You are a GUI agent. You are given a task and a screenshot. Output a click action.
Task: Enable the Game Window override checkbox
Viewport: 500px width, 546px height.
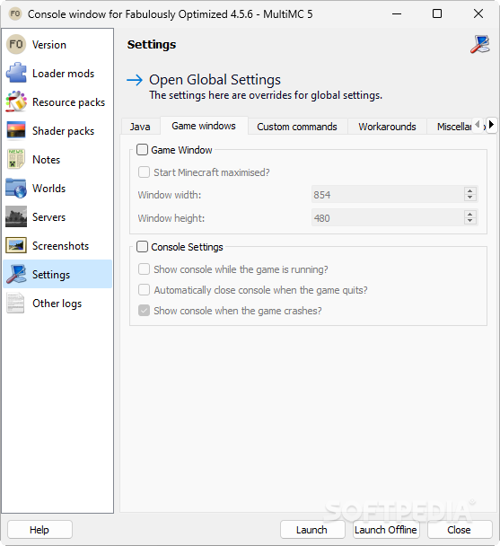click(142, 150)
